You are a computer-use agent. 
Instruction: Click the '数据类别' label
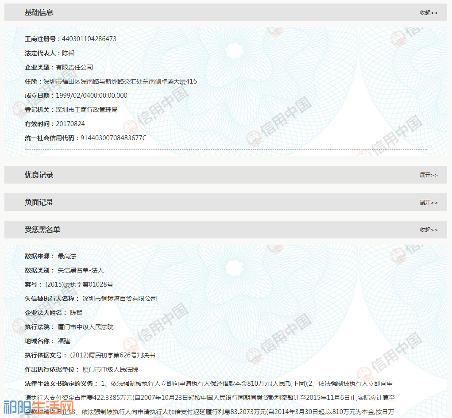[x=37, y=270]
